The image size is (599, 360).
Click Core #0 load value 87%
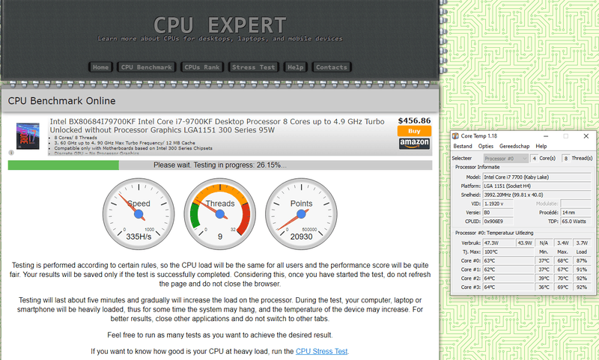pos(582,260)
